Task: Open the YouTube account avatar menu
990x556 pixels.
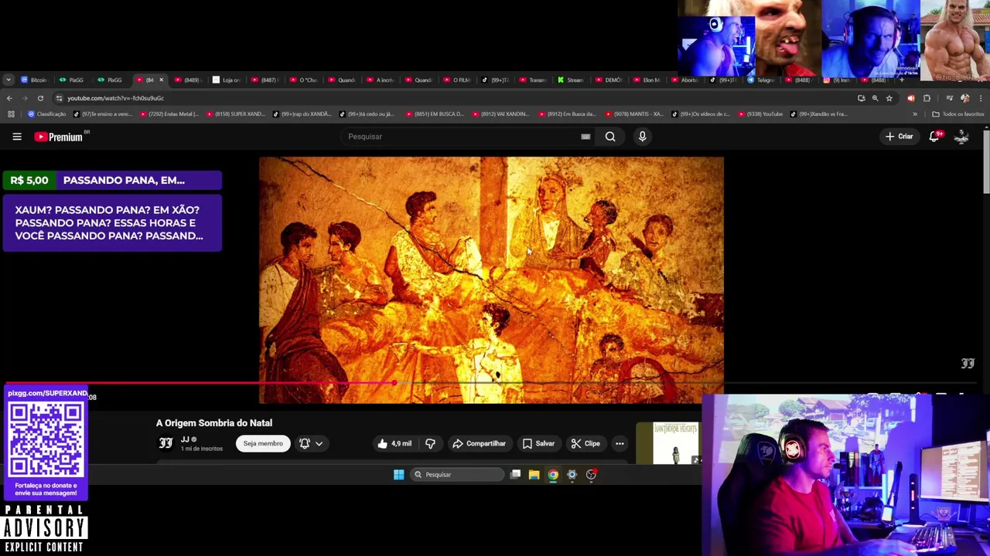Action: (961, 137)
